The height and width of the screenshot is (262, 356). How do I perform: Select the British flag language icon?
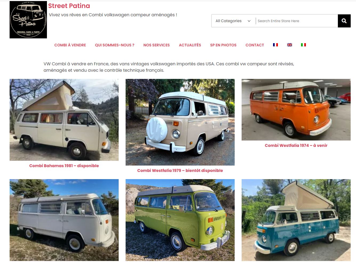[x=290, y=45]
